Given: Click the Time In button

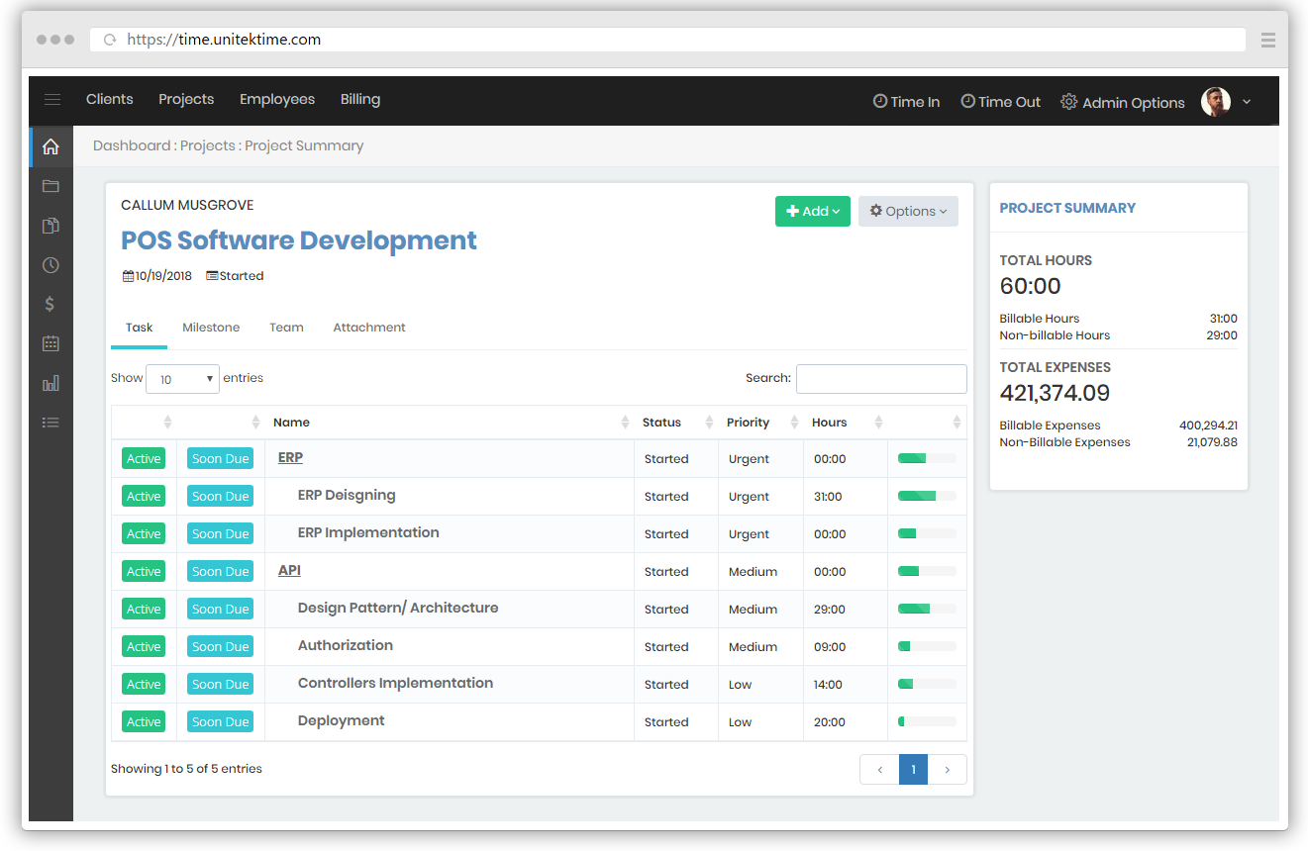Looking at the screenshot, I should point(906,102).
